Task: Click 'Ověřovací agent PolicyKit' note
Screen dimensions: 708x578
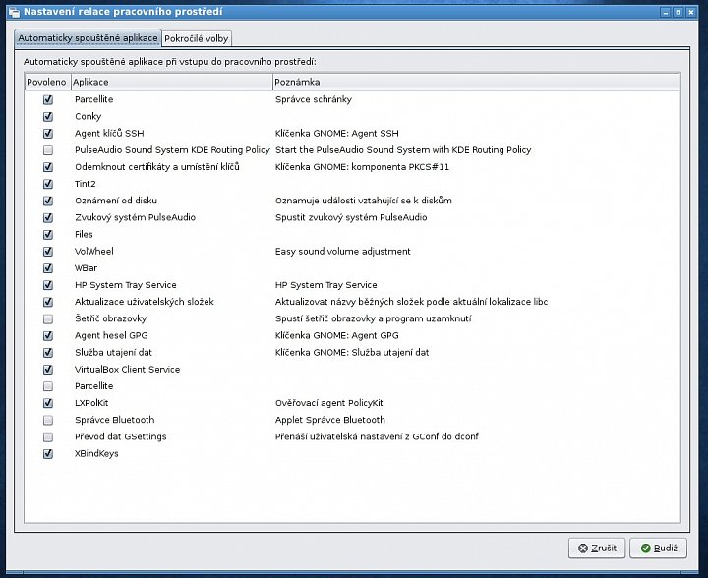Action: (x=329, y=403)
